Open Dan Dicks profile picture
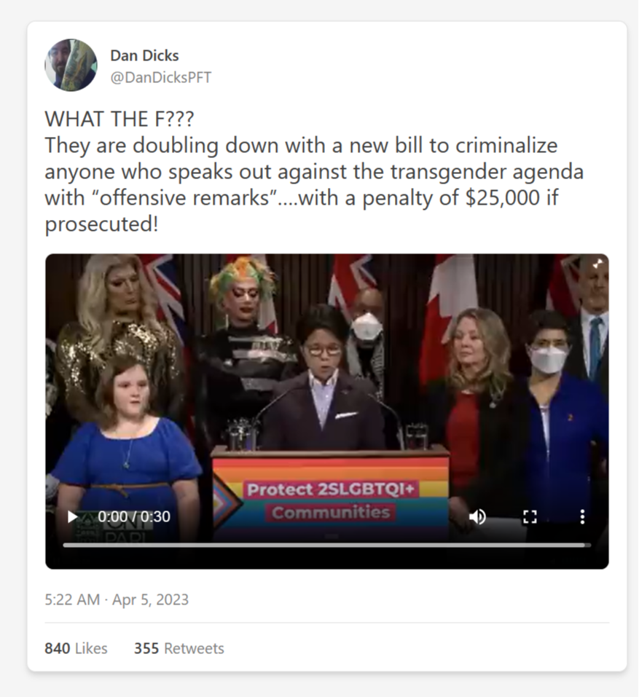 pyautogui.click(x=71, y=65)
